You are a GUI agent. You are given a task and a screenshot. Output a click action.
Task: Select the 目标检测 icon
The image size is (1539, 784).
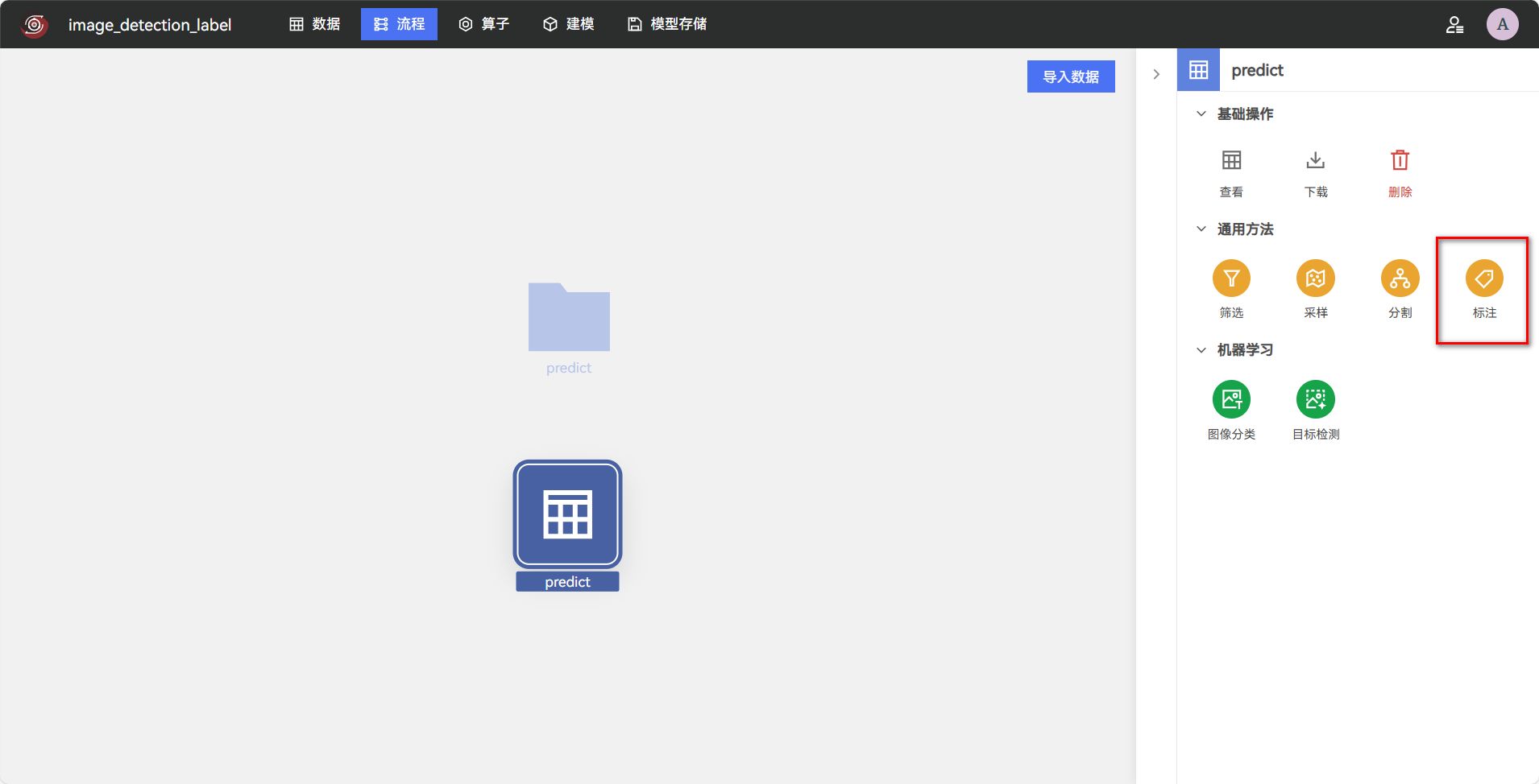click(1316, 399)
